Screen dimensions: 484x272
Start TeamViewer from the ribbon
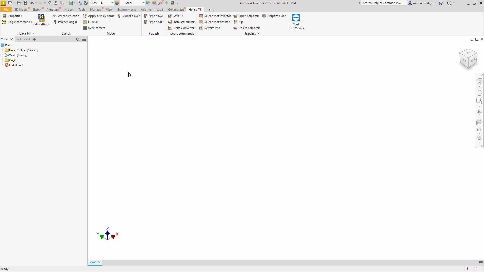pyautogui.click(x=296, y=21)
